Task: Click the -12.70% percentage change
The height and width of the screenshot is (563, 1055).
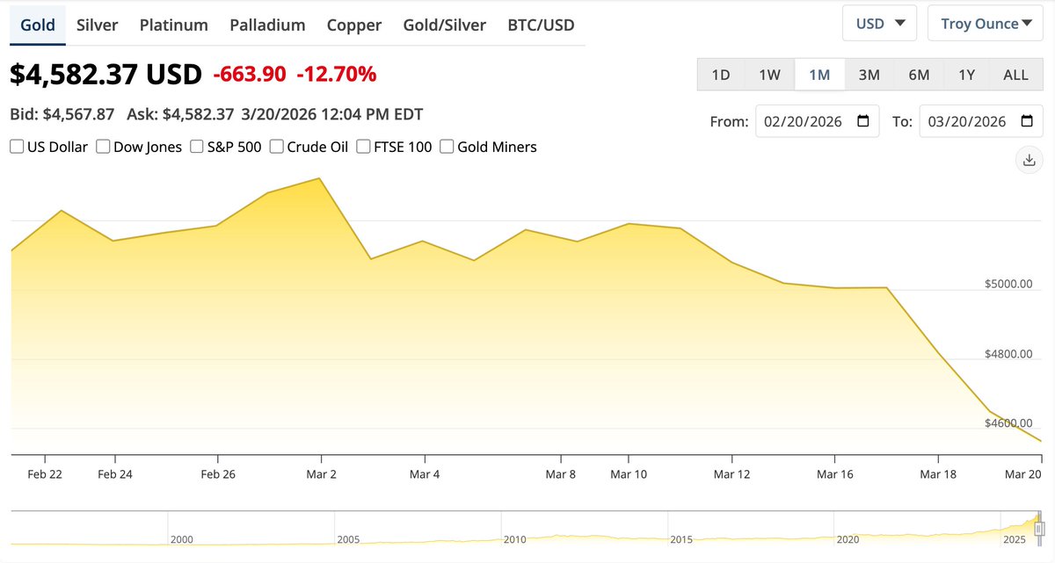Action: coord(337,75)
